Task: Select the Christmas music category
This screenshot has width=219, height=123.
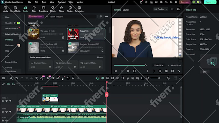Action: (9, 45)
